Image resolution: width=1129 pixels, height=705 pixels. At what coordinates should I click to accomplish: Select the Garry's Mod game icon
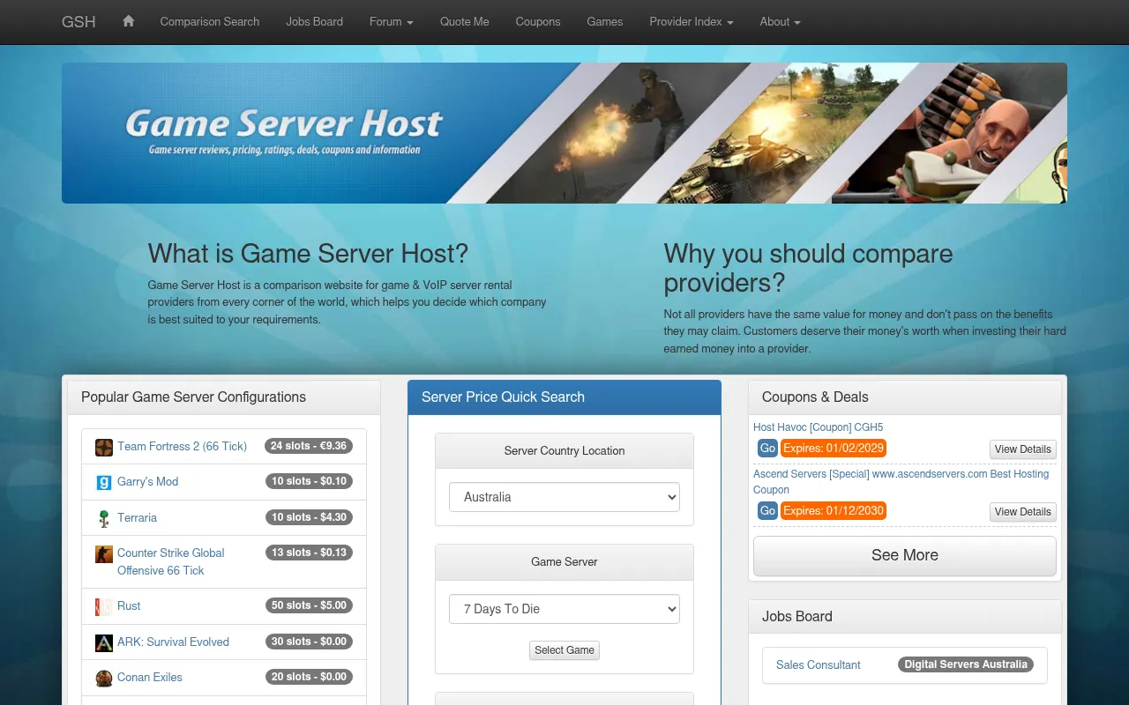point(104,482)
